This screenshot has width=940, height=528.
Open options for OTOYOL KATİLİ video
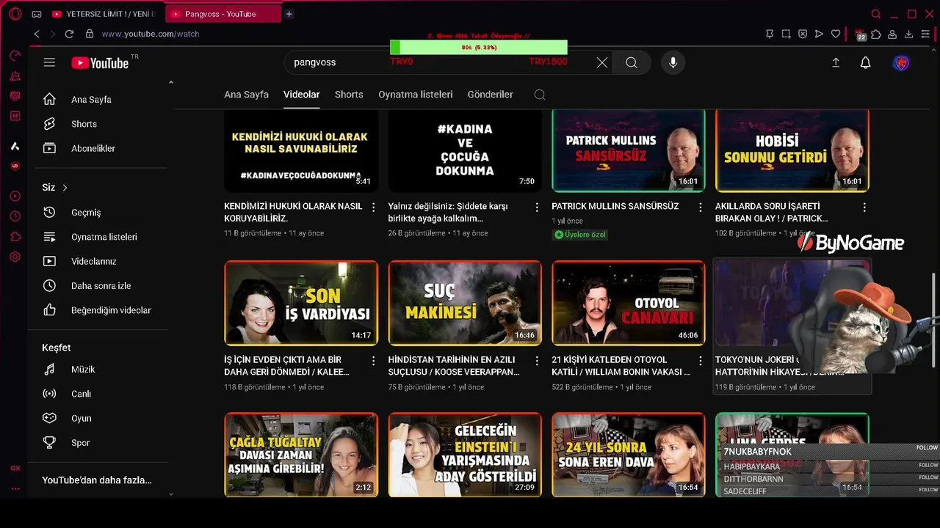click(x=701, y=361)
